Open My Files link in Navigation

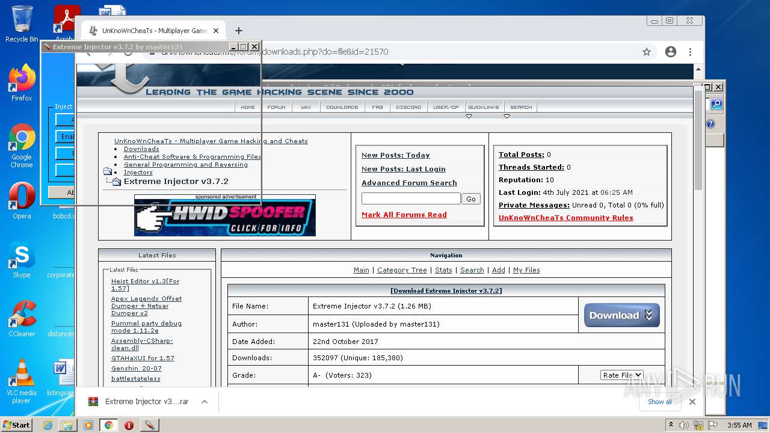[x=526, y=270]
